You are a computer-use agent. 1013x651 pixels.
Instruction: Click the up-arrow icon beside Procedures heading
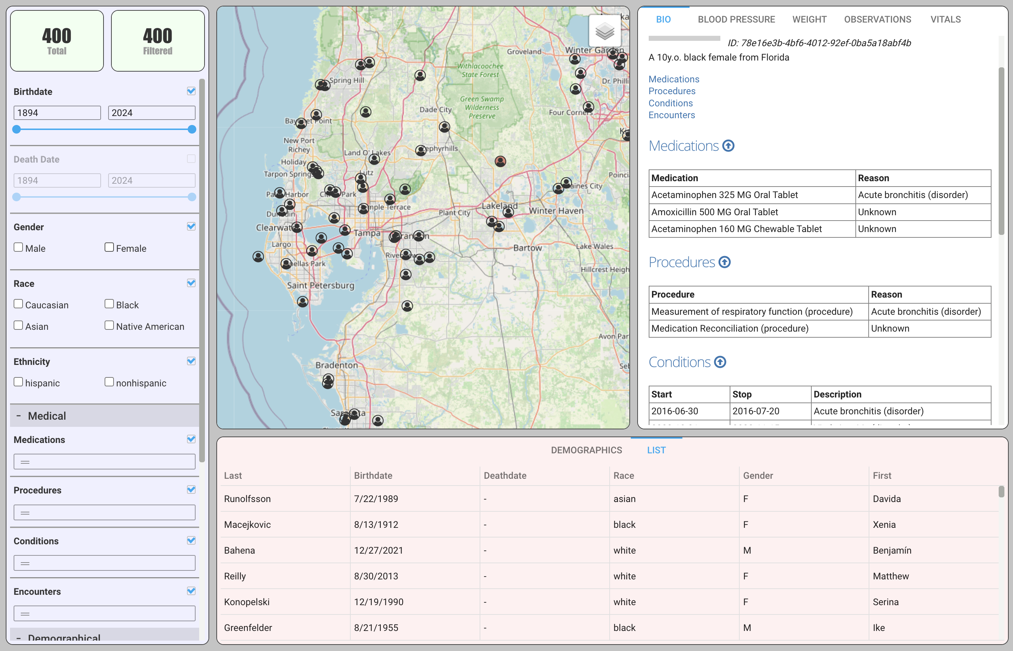[x=725, y=262]
